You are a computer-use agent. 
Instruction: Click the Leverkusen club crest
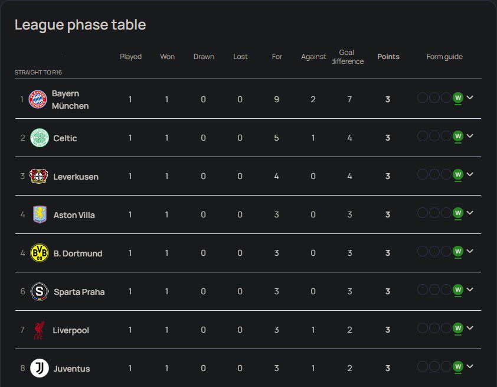(x=39, y=176)
